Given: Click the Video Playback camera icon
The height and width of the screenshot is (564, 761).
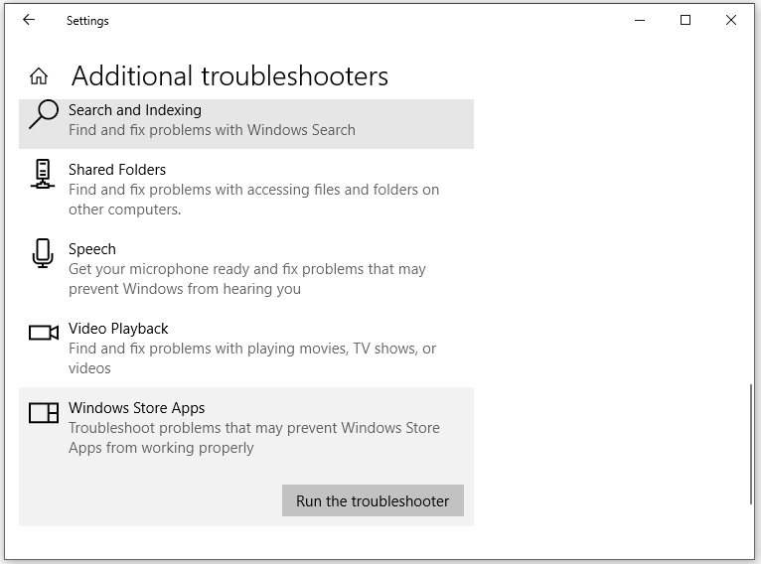Looking at the screenshot, I should coord(44,333).
